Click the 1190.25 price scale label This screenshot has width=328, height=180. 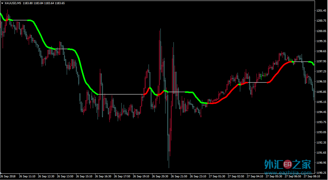[322, 173]
